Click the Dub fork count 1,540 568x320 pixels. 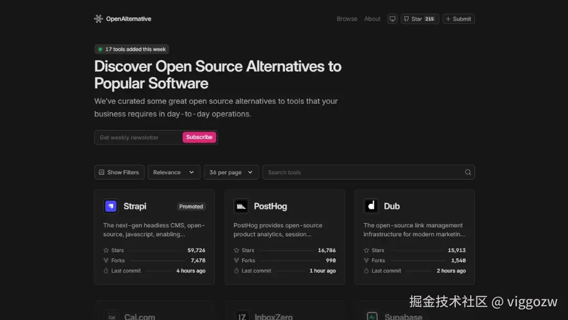[459, 260]
